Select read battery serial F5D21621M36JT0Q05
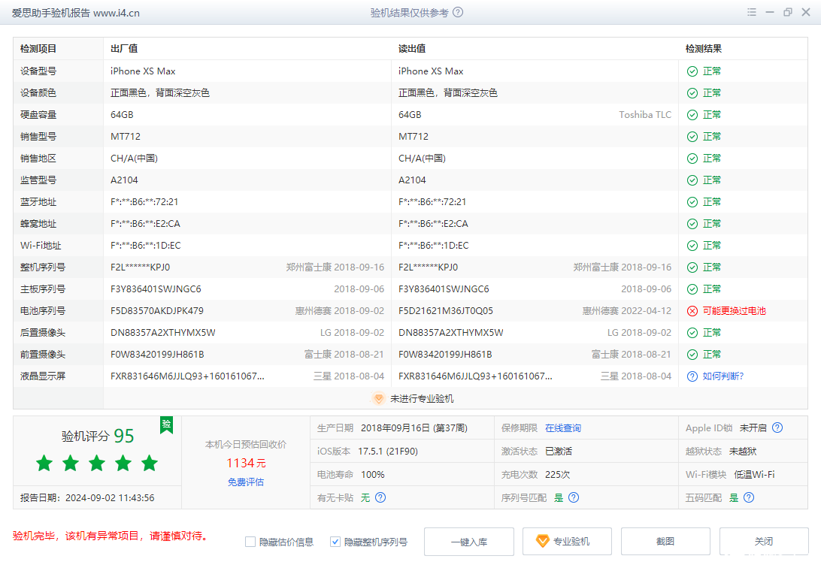The image size is (821, 568). (x=446, y=311)
